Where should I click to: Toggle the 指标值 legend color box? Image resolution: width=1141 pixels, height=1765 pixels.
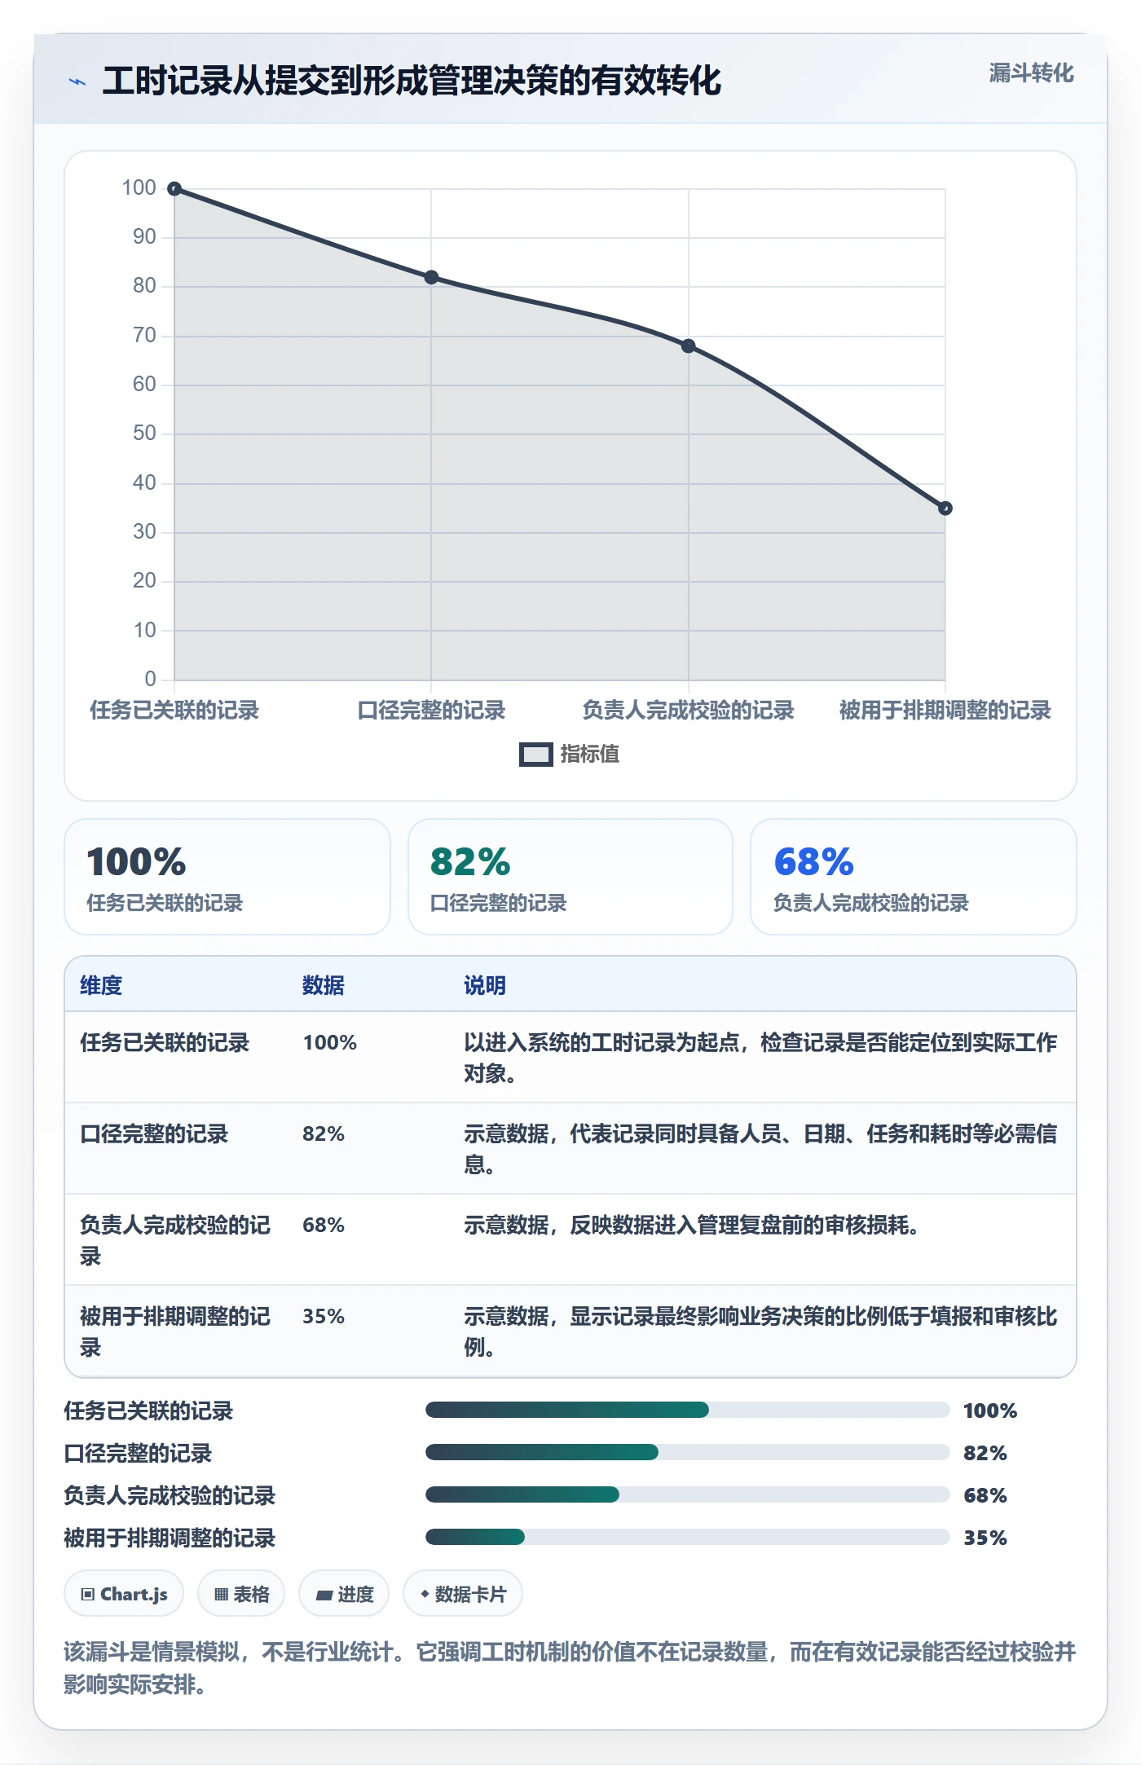coord(535,755)
